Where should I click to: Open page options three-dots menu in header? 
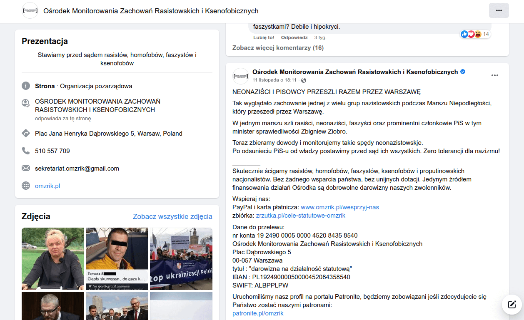point(499,10)
